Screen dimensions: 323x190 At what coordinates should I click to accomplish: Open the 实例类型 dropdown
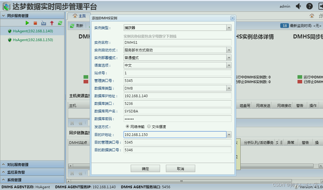pyautogui.click(x=229, y=28)
